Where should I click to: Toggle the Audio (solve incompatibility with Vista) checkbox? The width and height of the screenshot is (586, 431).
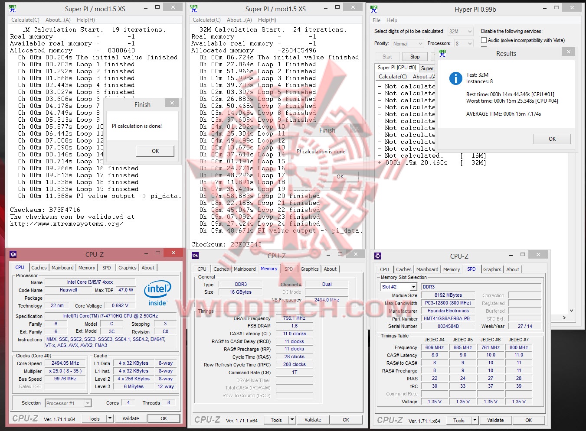[x=484, y=40]
